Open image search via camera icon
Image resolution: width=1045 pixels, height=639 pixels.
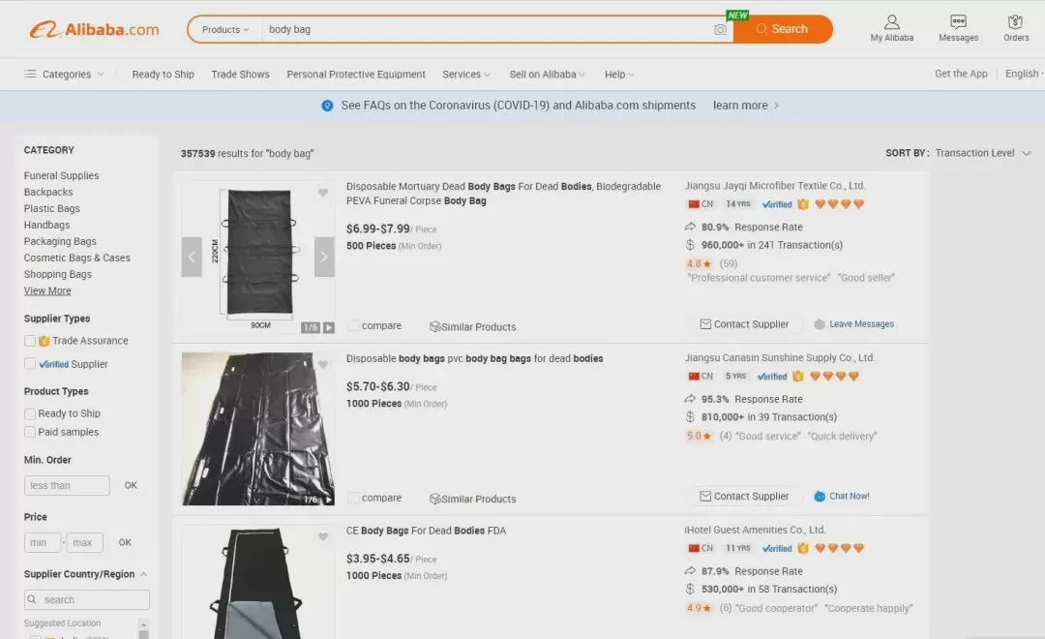tap(720, 29)
